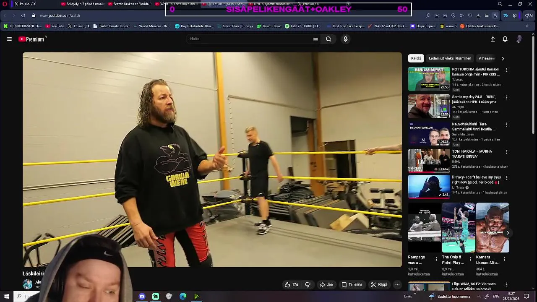Reload the page with the browser refresh icon
The image size is (537, 302).
pyautogui.click(x=23, y=16)
